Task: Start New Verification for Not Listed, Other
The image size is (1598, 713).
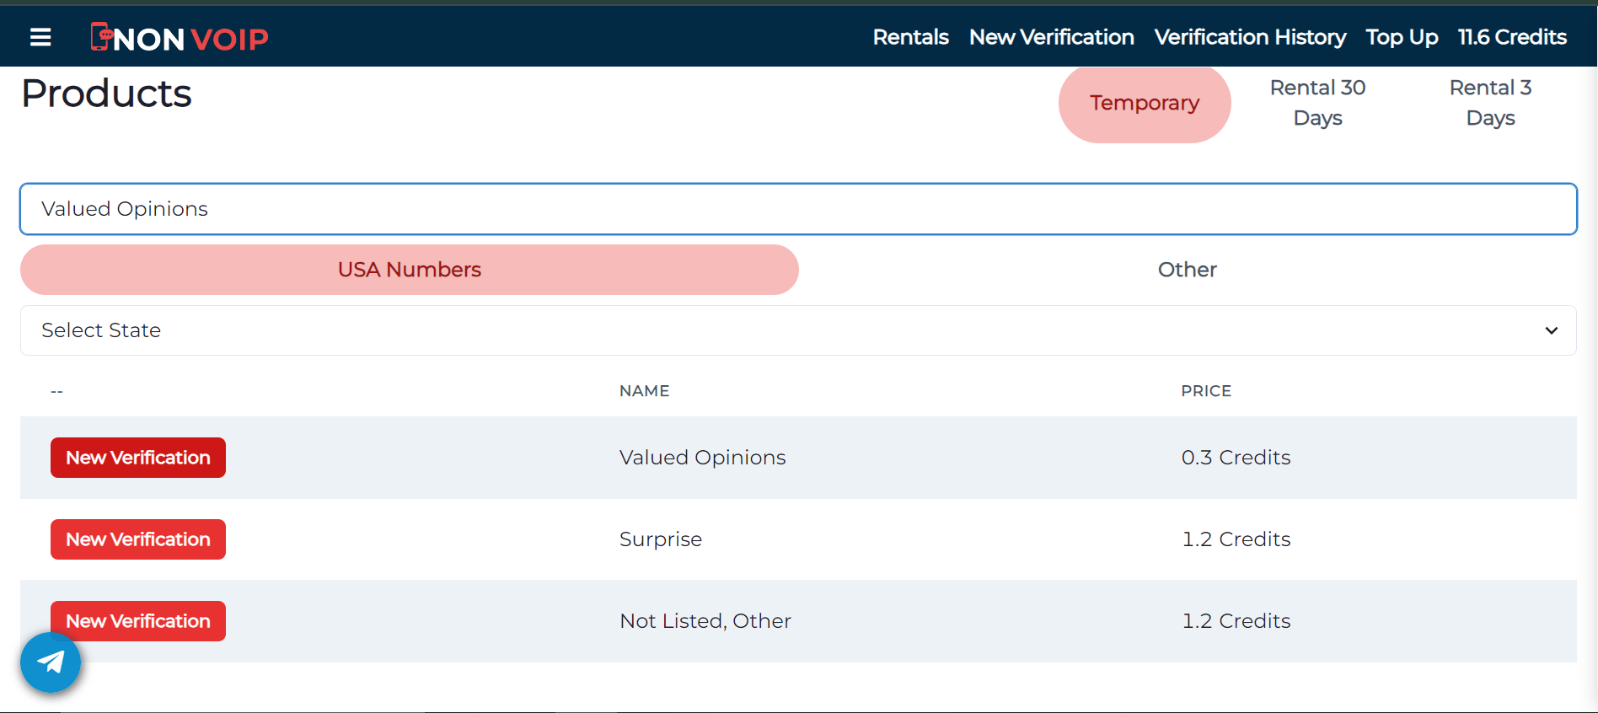Action: tap(138, 621)
